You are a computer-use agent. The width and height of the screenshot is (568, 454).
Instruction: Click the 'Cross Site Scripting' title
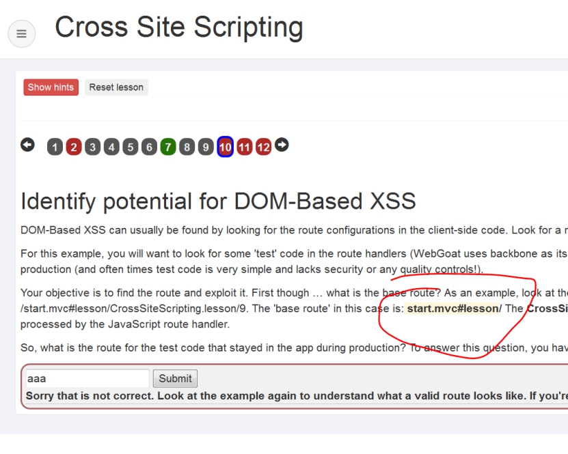pyautogui.click(x=179, y=27)
